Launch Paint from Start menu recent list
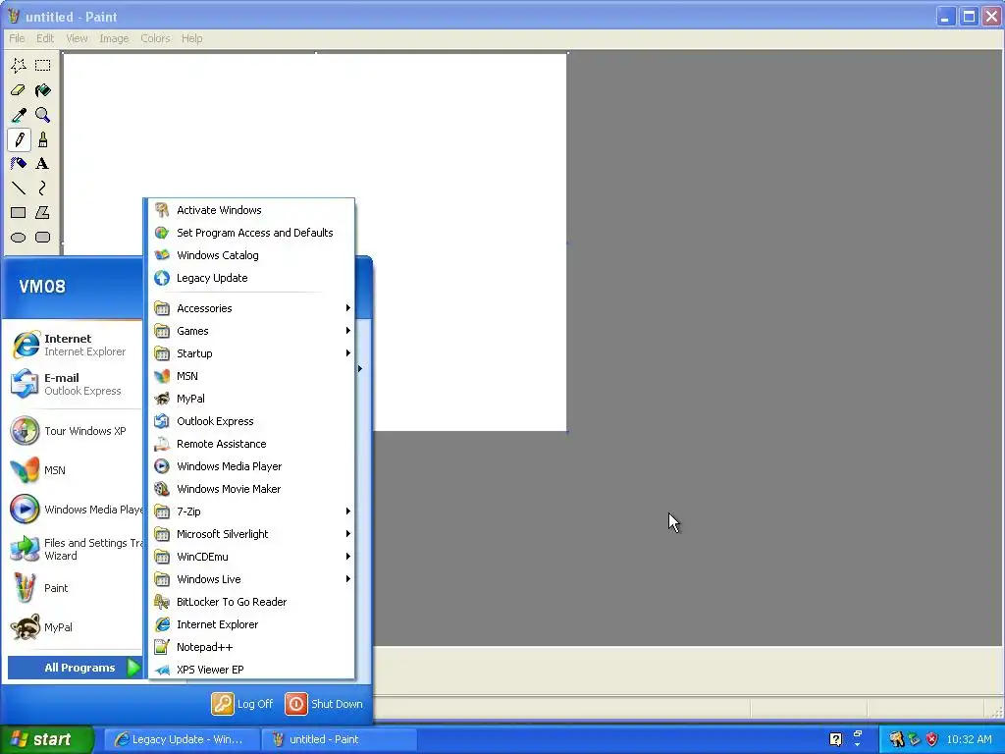The height and width of the screenshot is (754, 1005). click(x=75, y=588)
